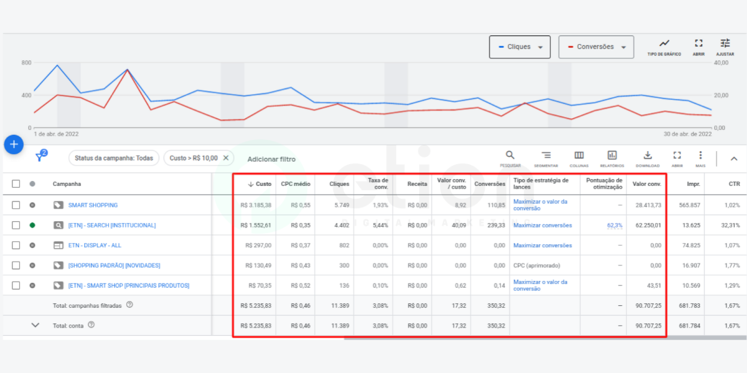Expand the Total: conta row chevron
The height and width of the screenshot is (373, 747).
[35, 325]
